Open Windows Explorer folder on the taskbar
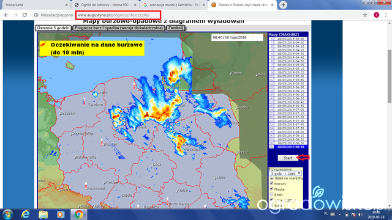392x220 pixels. (43, 215)
